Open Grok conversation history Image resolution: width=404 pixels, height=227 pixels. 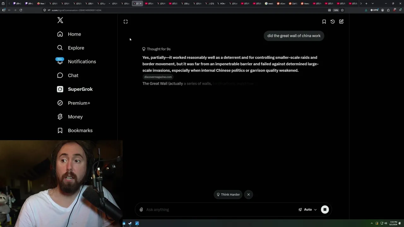tap(333, 21)
